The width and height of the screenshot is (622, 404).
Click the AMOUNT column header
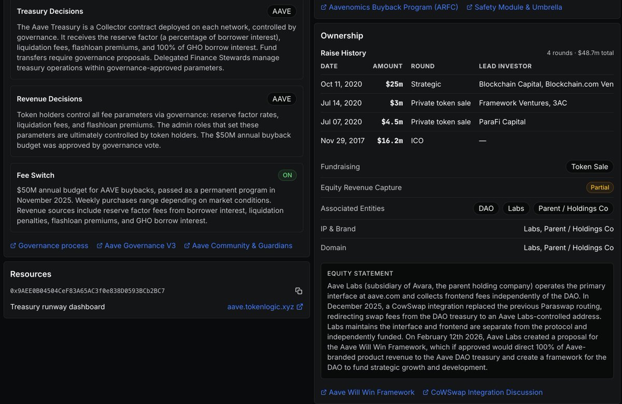point(388,66)
